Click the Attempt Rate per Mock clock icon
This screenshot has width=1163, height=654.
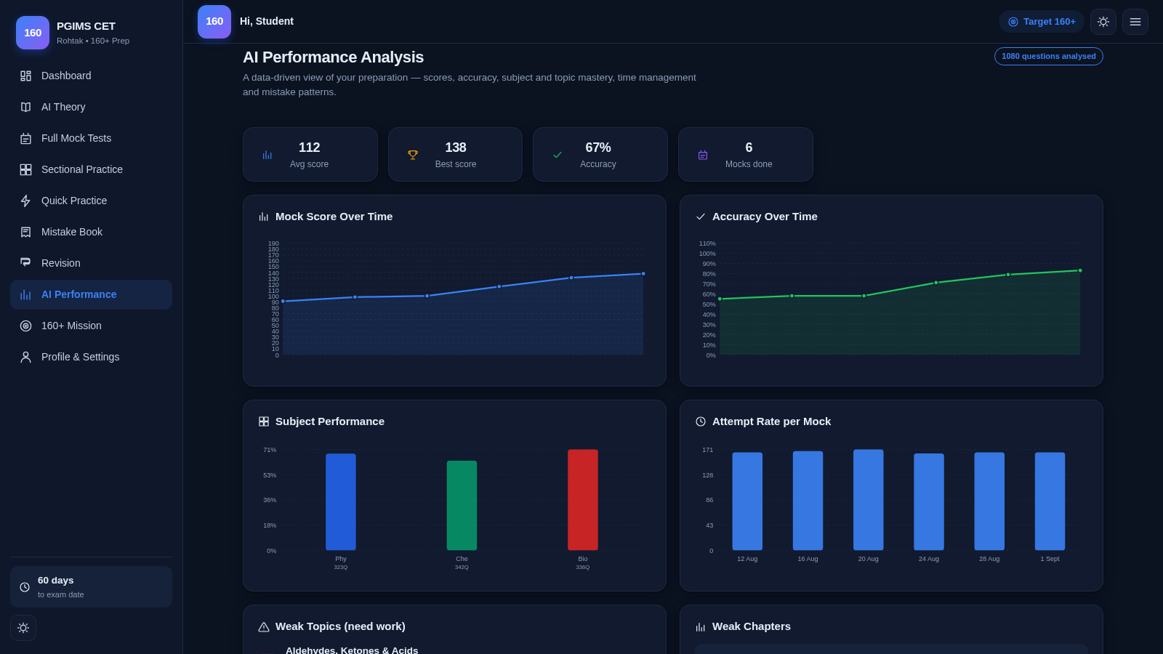(701, 421)
